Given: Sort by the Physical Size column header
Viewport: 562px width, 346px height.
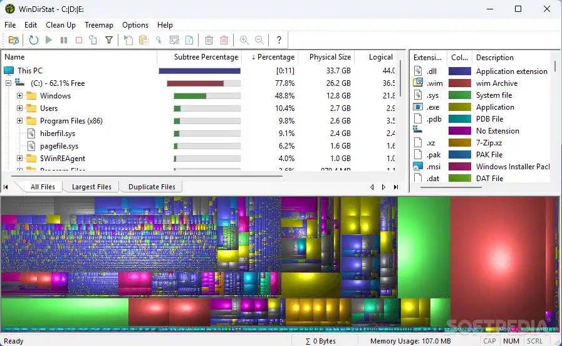Looking at the screenshot, I should point(330,57).
